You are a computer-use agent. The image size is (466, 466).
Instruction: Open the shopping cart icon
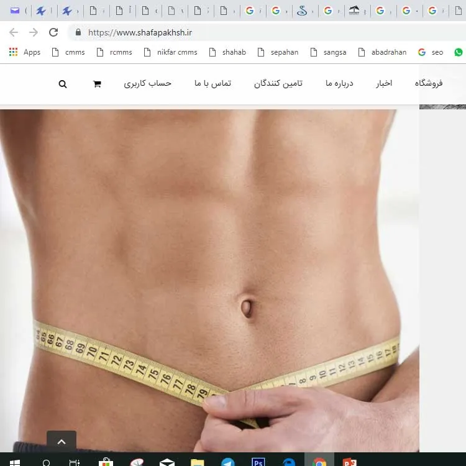coord(97,84)
